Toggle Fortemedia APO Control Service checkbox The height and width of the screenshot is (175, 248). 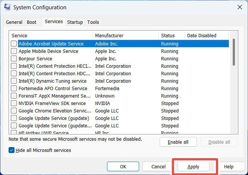click(x=14, y=88)
